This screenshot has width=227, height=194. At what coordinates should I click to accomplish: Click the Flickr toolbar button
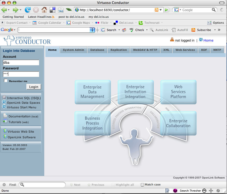tap(102, 23)
